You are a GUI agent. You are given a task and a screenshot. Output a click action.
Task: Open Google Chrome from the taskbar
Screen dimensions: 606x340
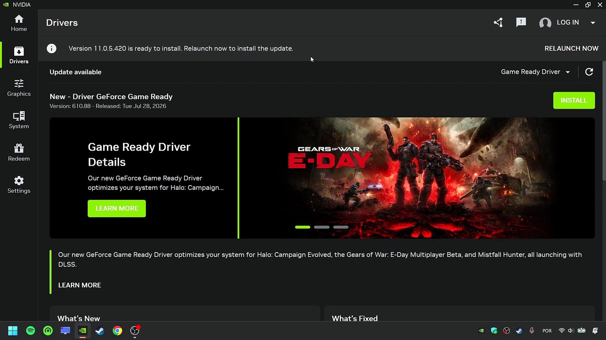point(117,331)
